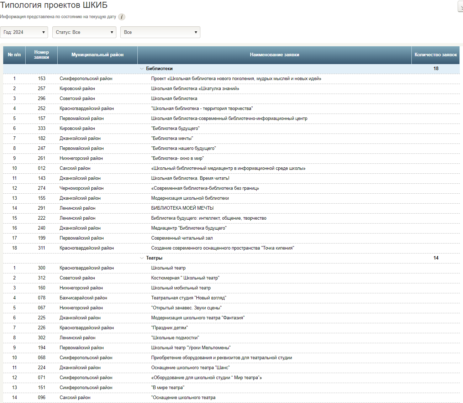The image size is (463, 403).
Task: Open the third filter dropdown labeled Все
Action: [x=160, y=32]
